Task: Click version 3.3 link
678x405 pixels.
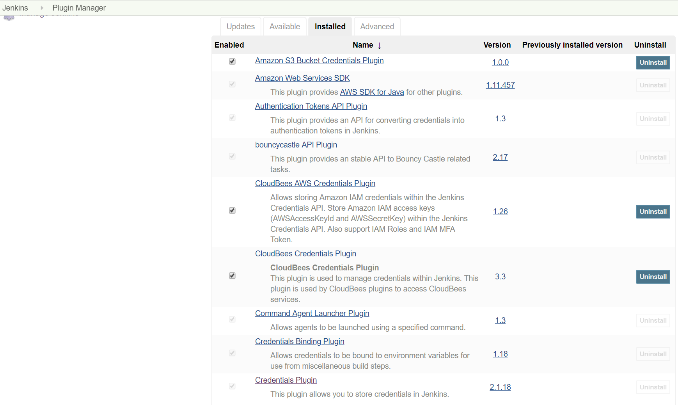Action: pos(500,277)
